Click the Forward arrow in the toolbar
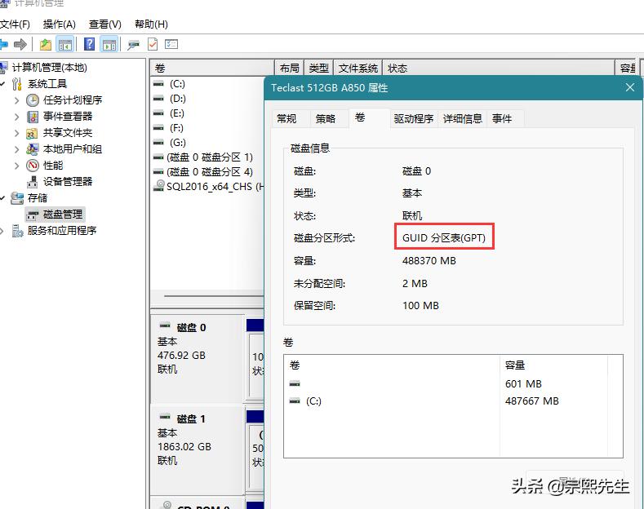The height and width of the screenshot is (509, 644). click(x=20, y=44)
